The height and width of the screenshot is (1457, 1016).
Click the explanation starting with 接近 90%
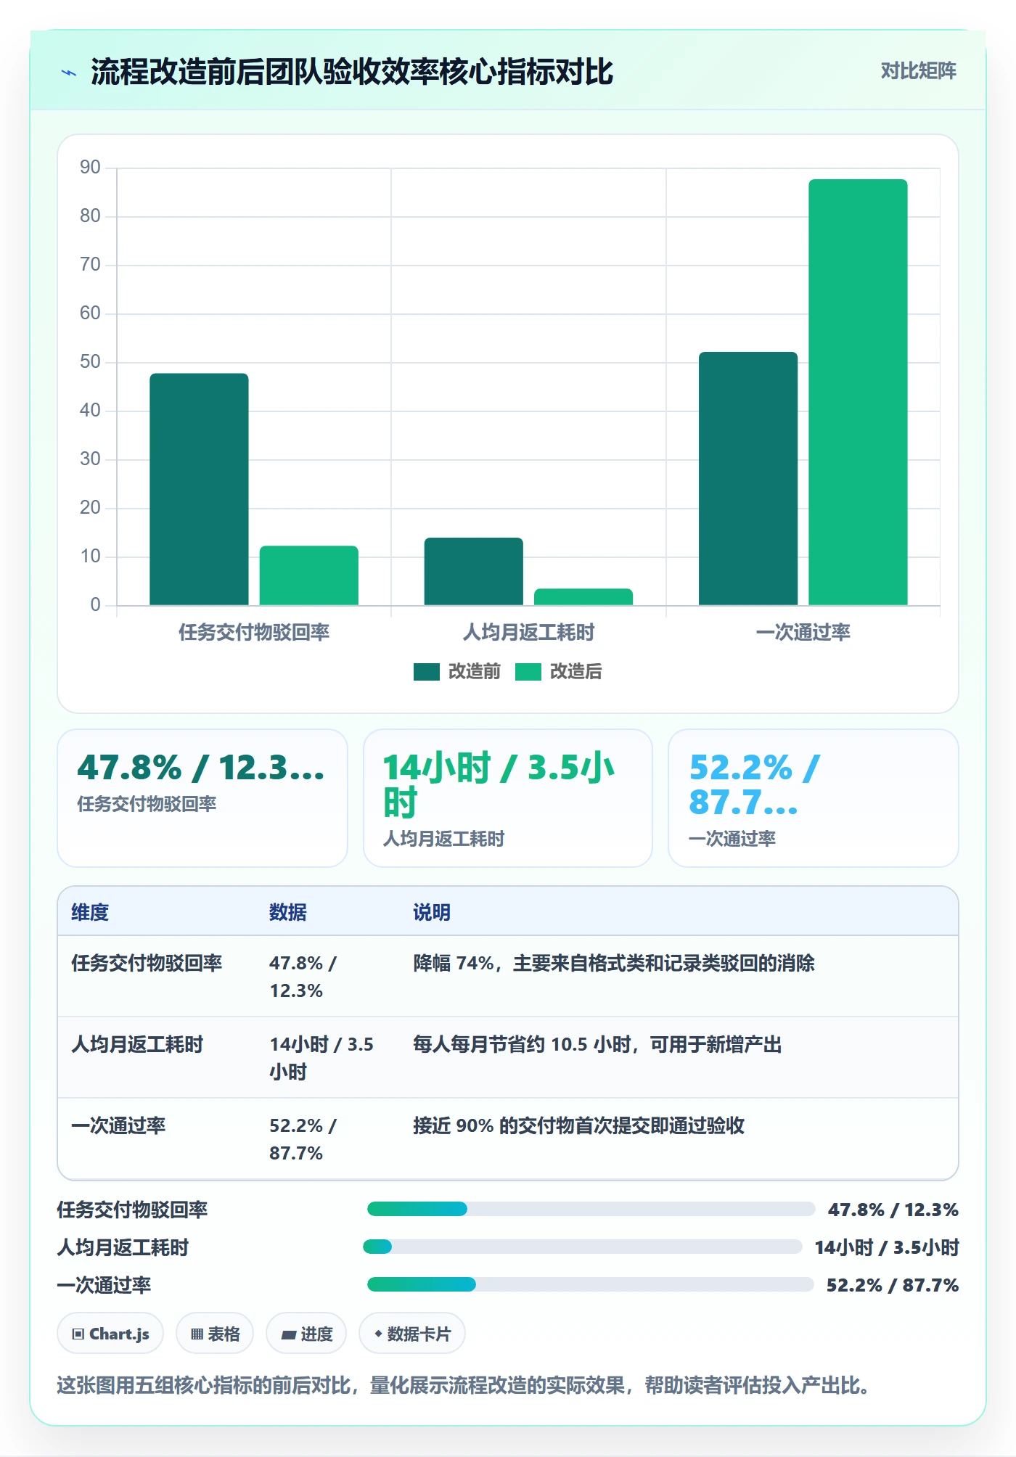[579, 1125]
